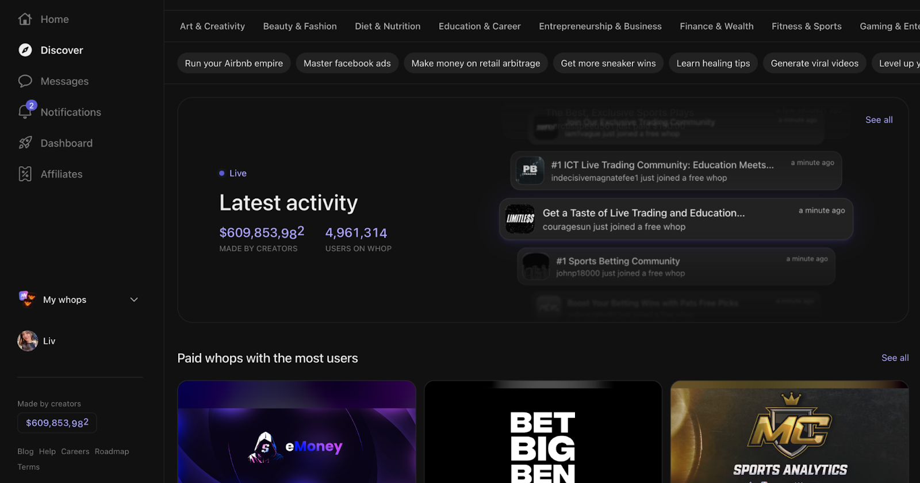Open the Careers footer link
Viewport: 920px width, 483px height.
point(75,451)
